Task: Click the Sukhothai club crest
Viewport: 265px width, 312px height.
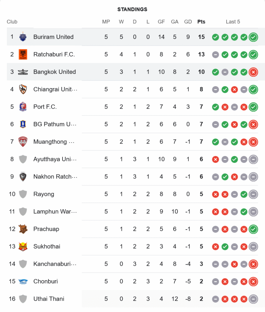Action: coord(23,246)
